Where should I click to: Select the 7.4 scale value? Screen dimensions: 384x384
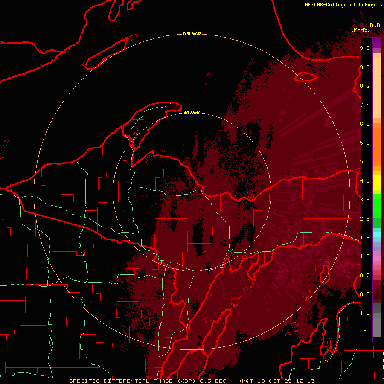point(365,105)
